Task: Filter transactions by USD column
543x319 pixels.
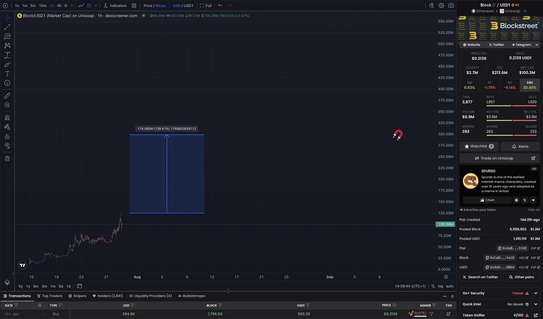Action: [x=132, y=305]
